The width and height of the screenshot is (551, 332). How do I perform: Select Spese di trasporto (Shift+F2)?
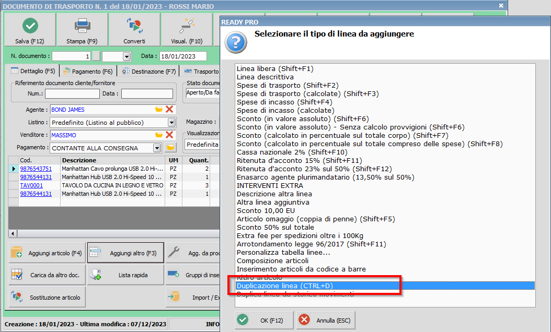[288, 85]
